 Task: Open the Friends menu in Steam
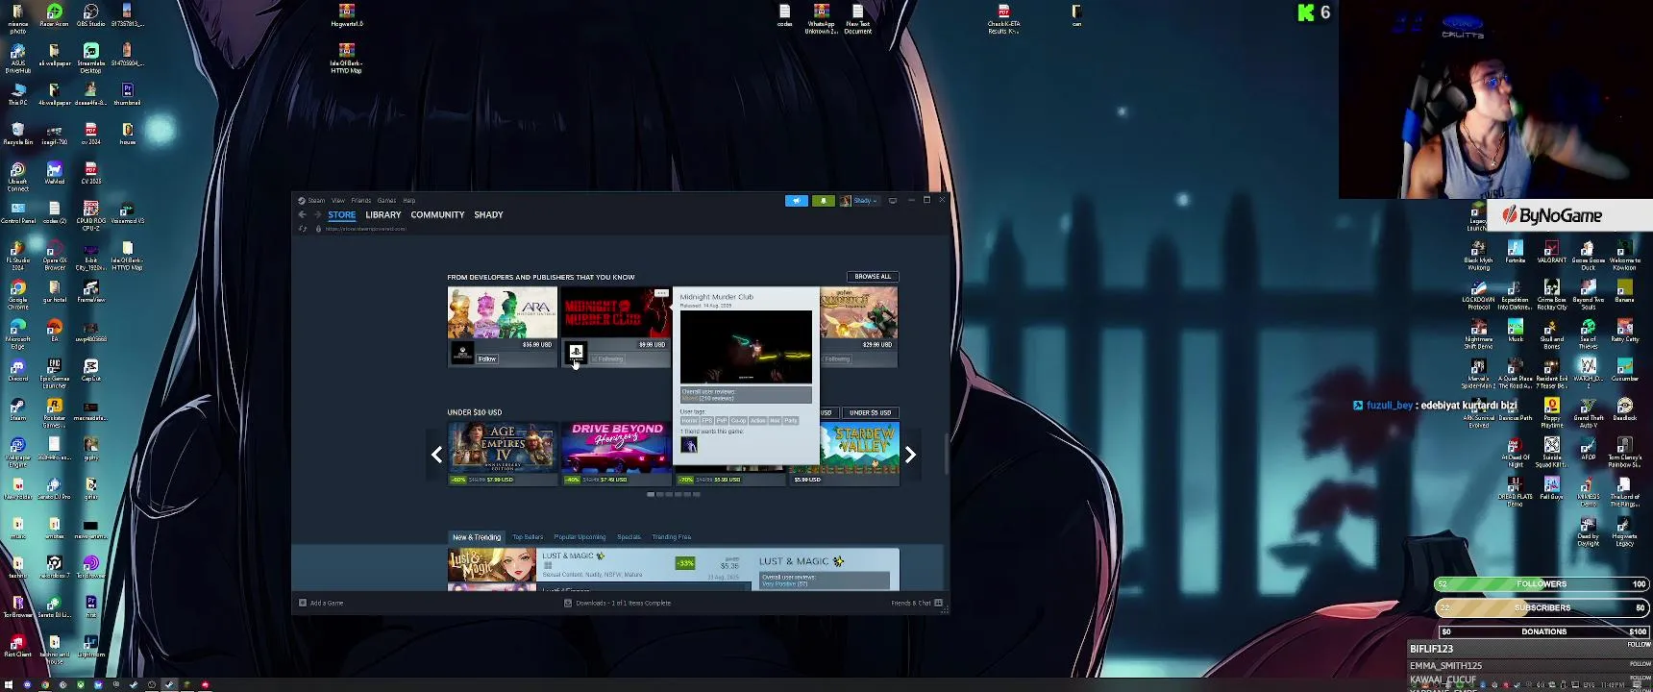click(x=361, y=201)
